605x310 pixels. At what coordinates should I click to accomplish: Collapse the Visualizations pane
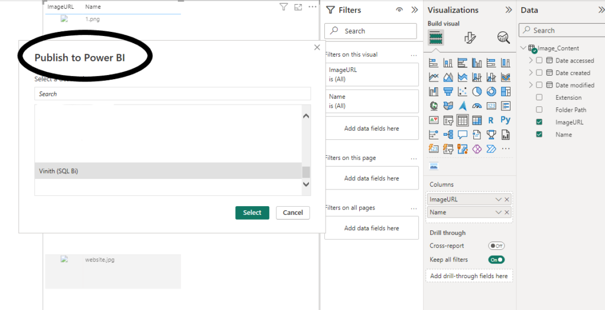click(509, 10)
